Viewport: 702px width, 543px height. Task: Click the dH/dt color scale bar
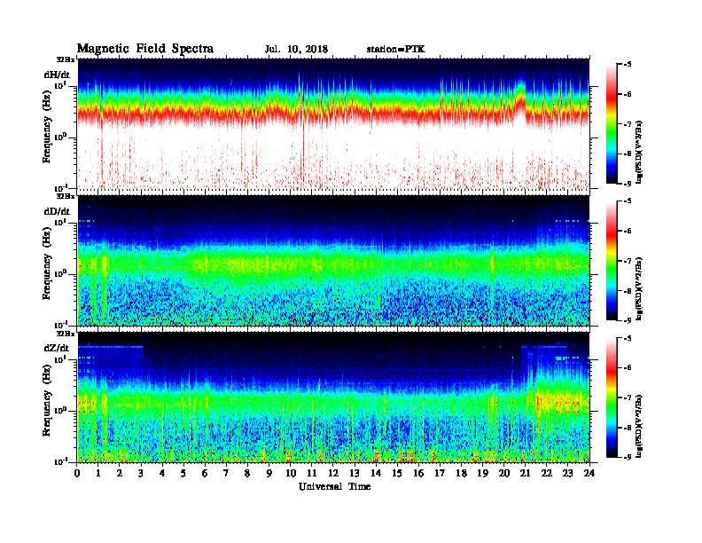coord(612,124)
